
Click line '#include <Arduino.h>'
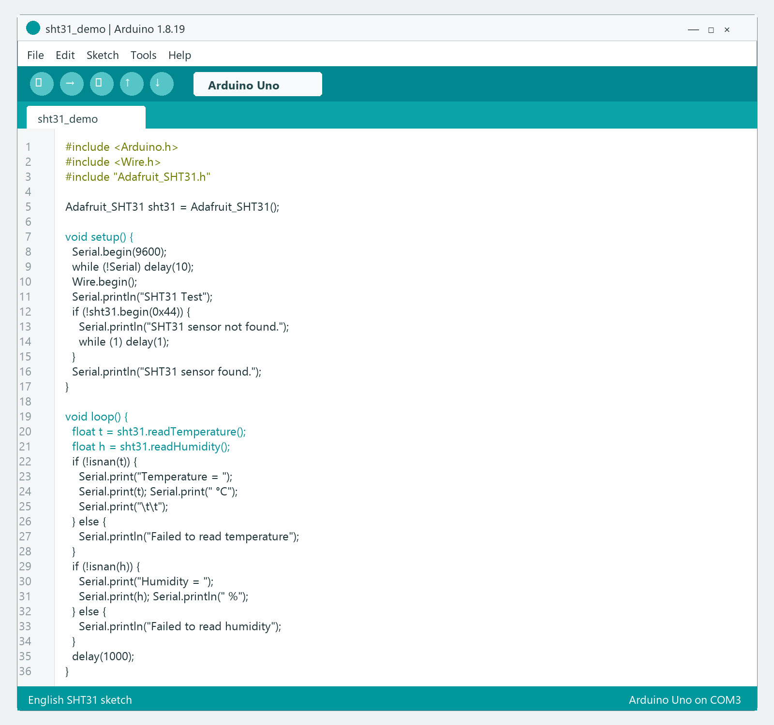[121, 147]
